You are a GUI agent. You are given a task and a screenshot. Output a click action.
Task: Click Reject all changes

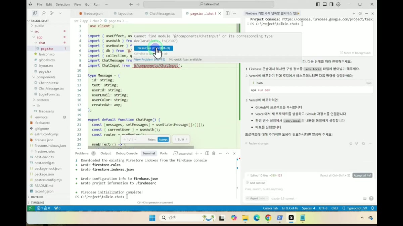coord(335,175)
